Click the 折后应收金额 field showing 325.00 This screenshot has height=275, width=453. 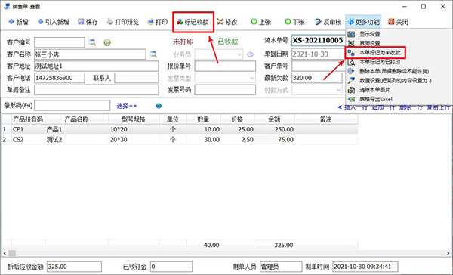(74, 267)
